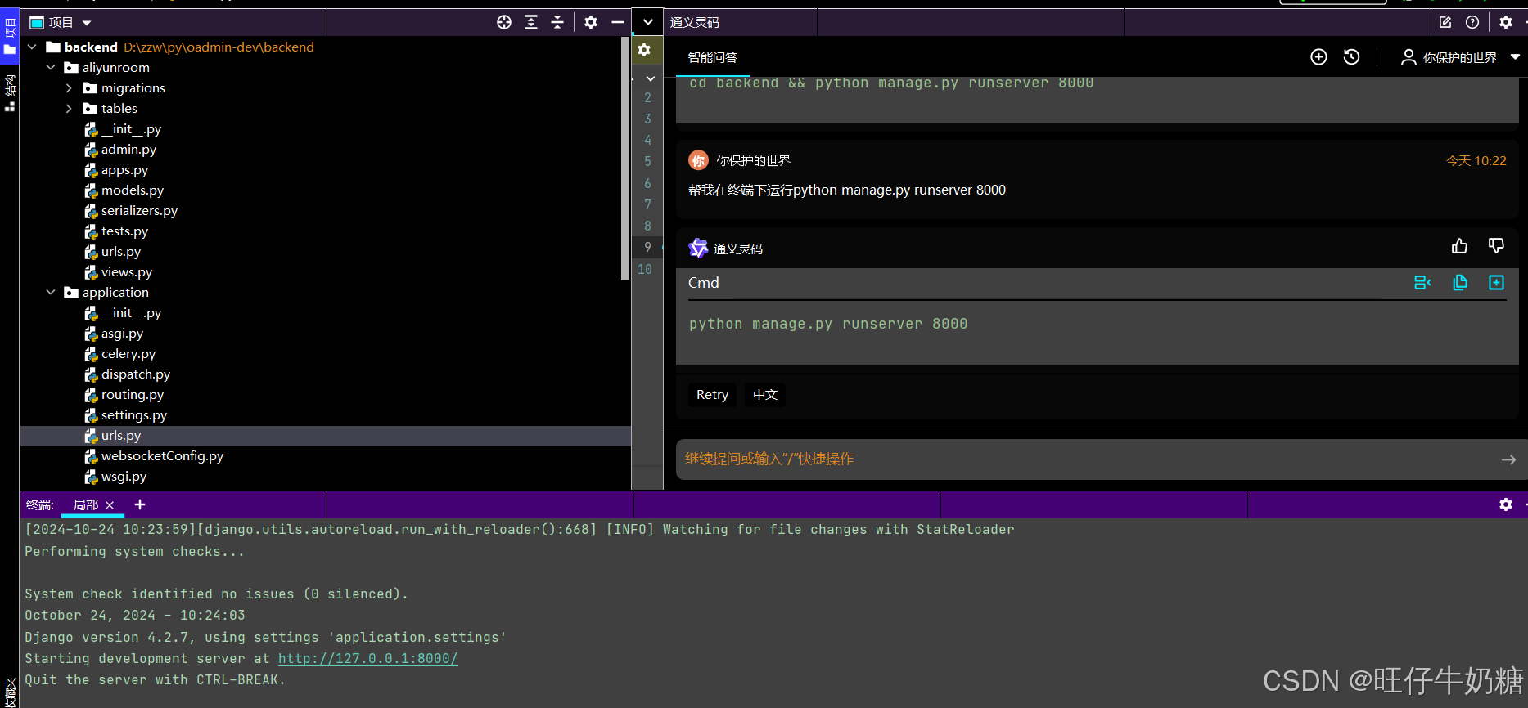Click the 通义灵码 logo icon in reply
The height and width of the screenshot is (708, 1528).
(x=698, y=248)
